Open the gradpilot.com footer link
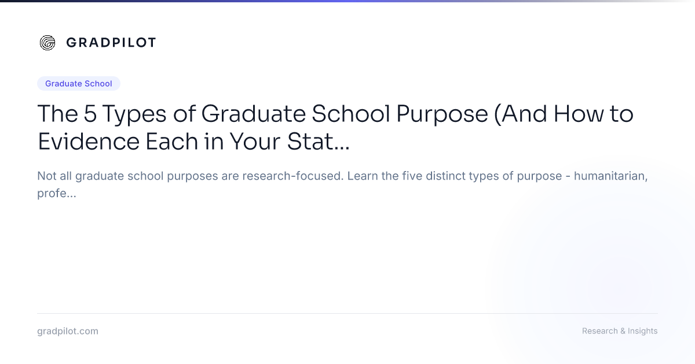The image size is (695, 364). [x=68, y=331]
